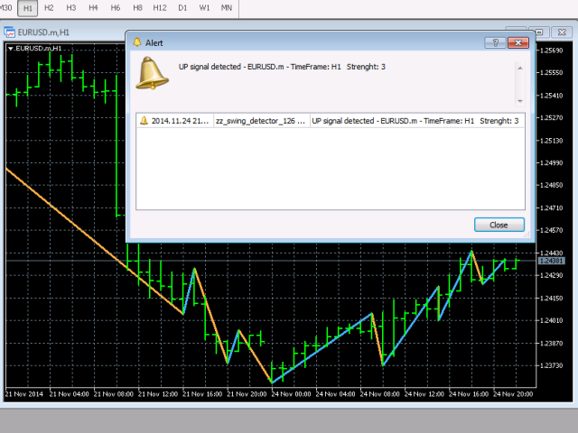The image size is (578, 433).
Task: Expand the EURUSD.m,H1 chart label triangle
Action: click(x=11, y=48)
